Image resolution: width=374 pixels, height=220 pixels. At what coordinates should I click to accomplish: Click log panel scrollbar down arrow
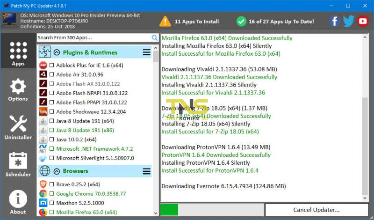point(365,198)
